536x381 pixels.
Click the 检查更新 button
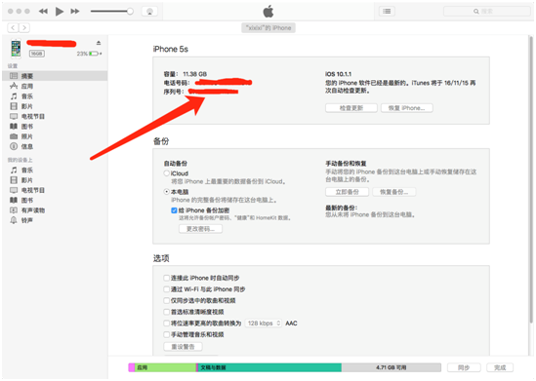click(x=351, y=108)
